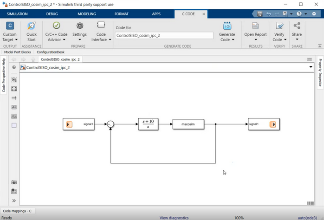The width and height of the screenshot is (324, 220).
Task: Click the undo arrow icon
Action: (x=269, y=14)
